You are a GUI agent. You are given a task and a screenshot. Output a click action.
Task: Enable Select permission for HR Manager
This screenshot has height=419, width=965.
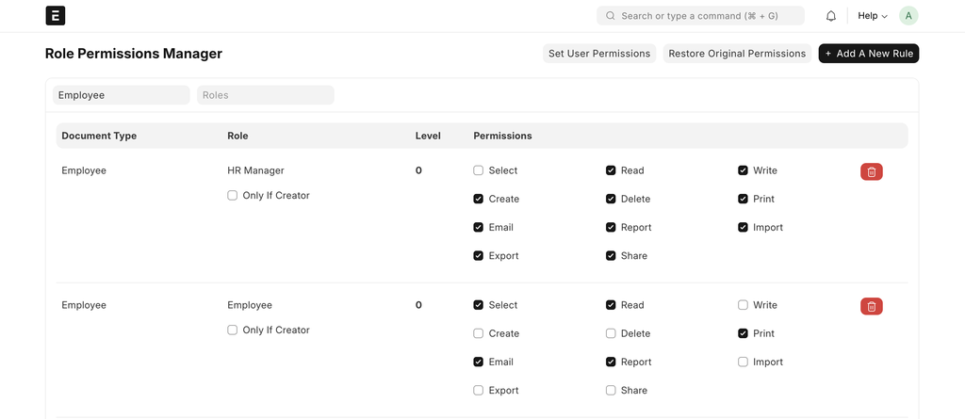[479, 170]
